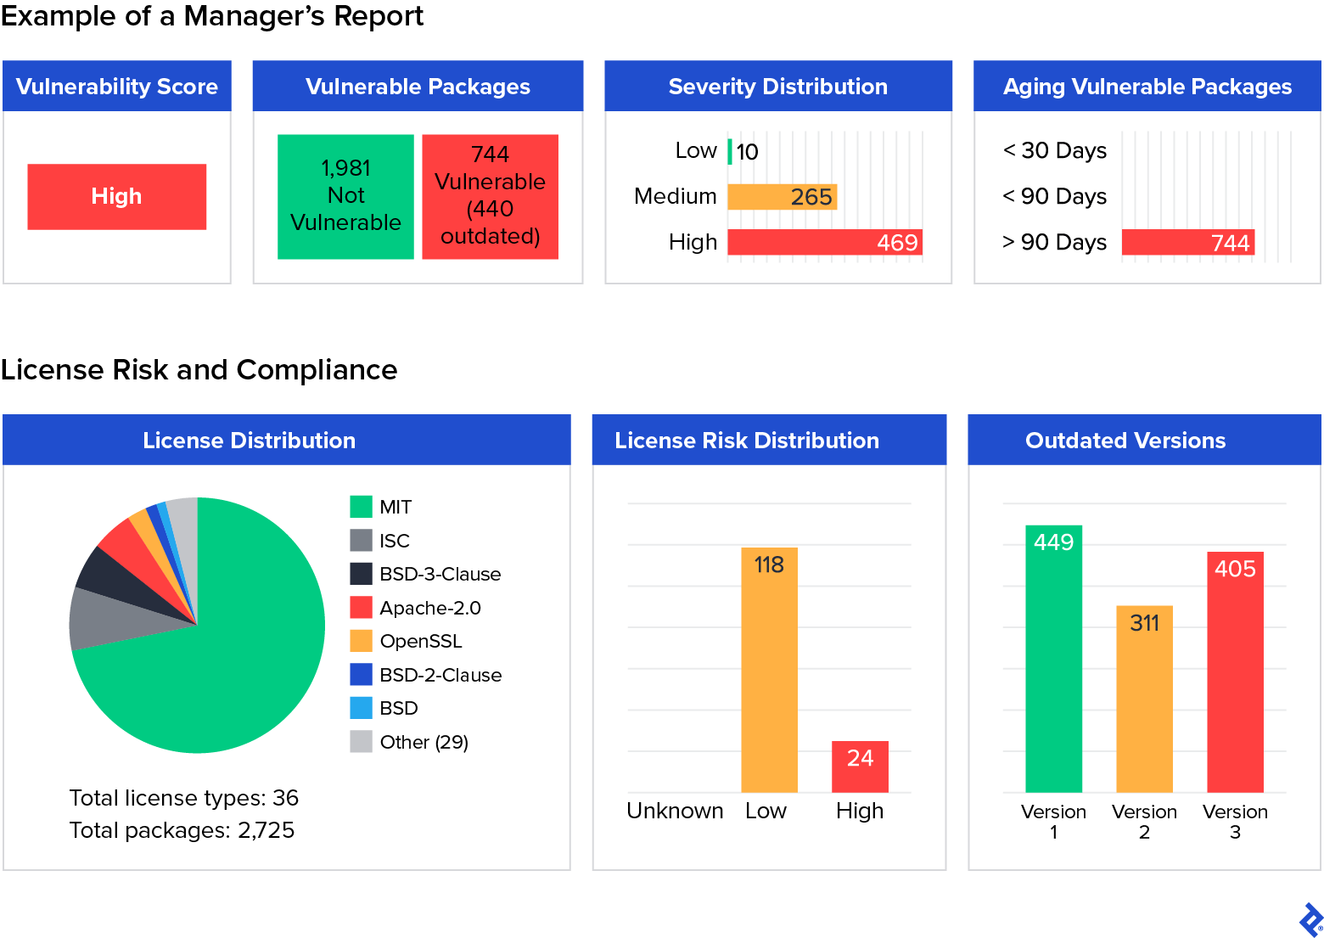Screen dimensions: 1324x938
Task: Select the Apache-2.0 legend color marker
Action: pos(360,607)
